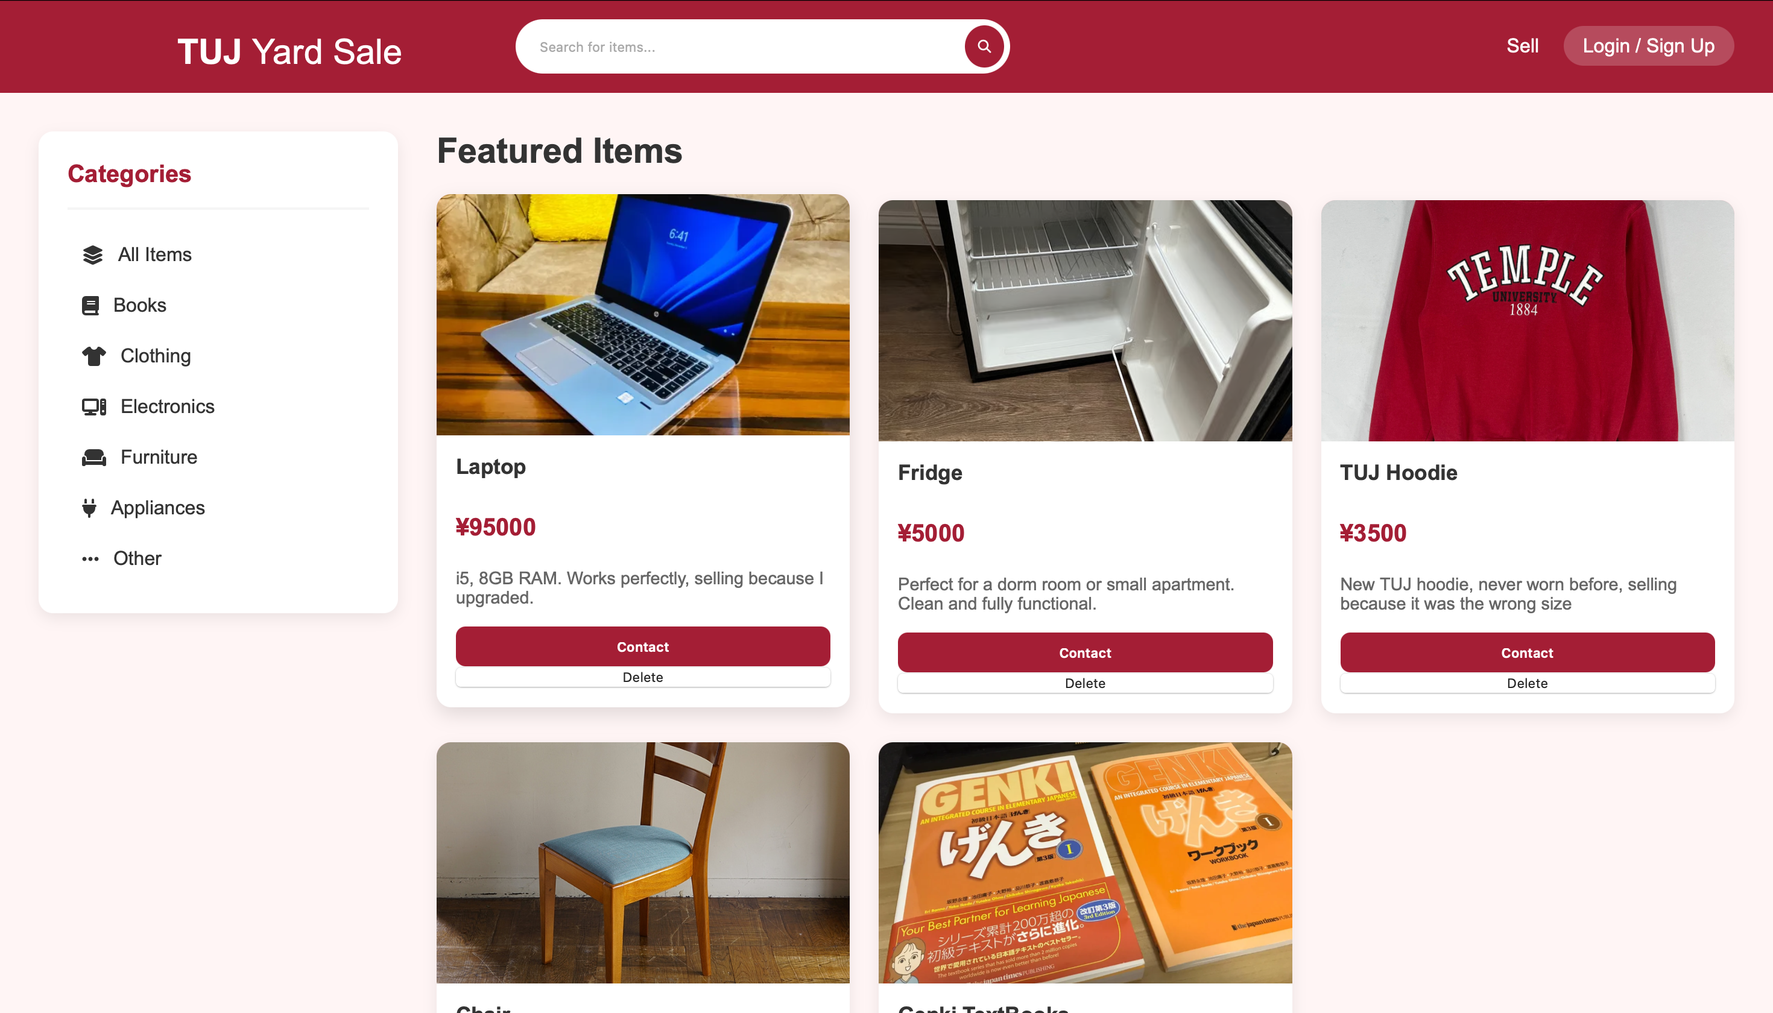Delete the Laptop listing
The height and width of the screenshot is (1013, 1773).
pyautogui.click(x=642, y=677)
